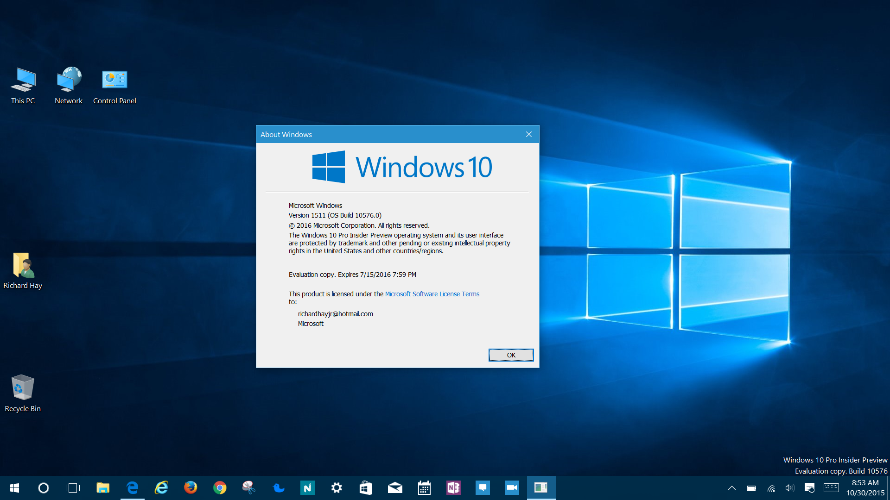The image size is (890, 500).
Task: Open the Calendar app from the taskbar
Action: click(x=424, y=487)
